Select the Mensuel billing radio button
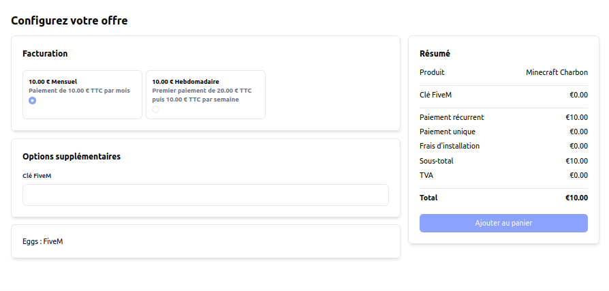 (32, 101)
